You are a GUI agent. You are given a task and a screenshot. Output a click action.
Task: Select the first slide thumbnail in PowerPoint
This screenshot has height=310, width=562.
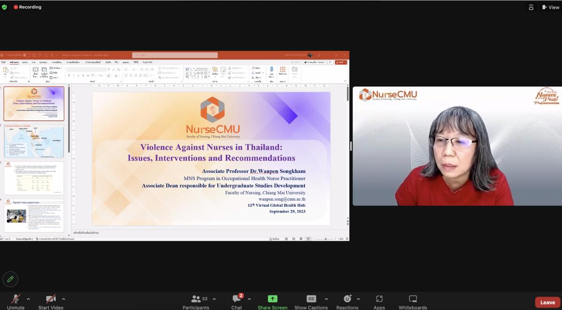point(34,104)
